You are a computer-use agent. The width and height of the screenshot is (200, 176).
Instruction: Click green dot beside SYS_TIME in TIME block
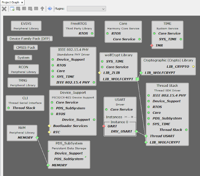click(x=181, y=39)
